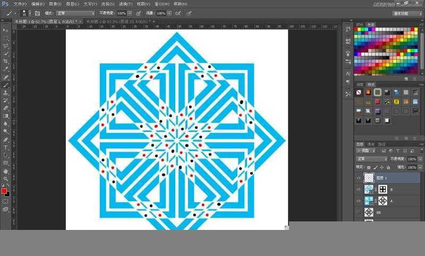425x256 pixels.
Task: Select the Clone Stamp tool
Action: (5, 93)
